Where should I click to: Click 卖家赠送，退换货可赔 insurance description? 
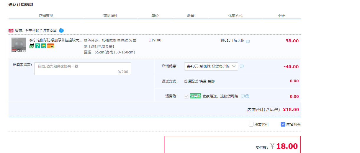(220, 96)
